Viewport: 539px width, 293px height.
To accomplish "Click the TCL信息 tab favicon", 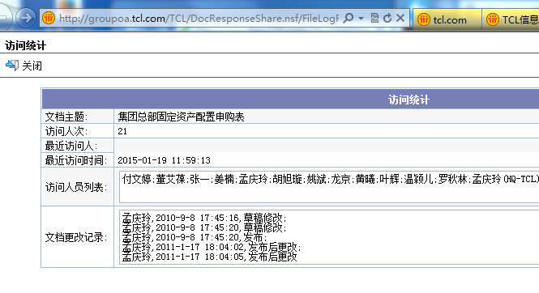I will coord(493,19).
